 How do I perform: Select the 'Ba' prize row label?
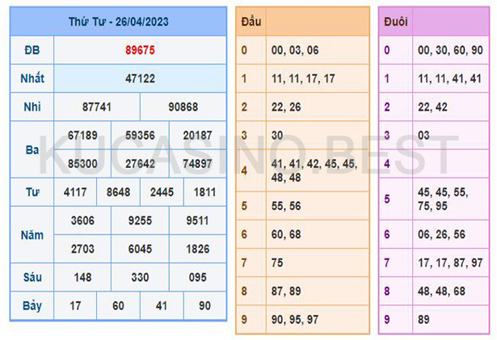pos(32,149)
